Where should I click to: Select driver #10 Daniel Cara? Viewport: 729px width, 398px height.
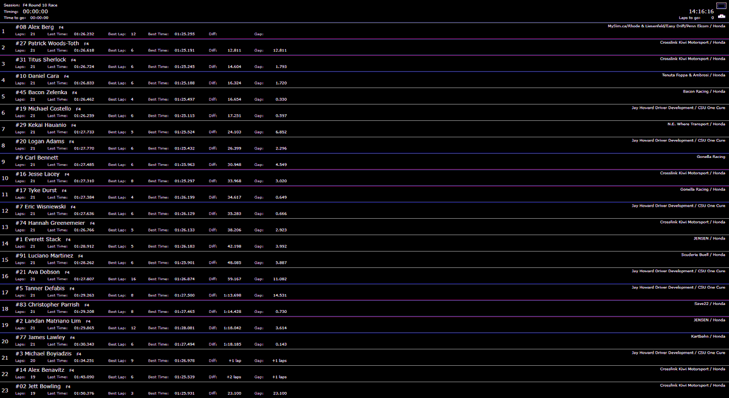pos(37,76)
